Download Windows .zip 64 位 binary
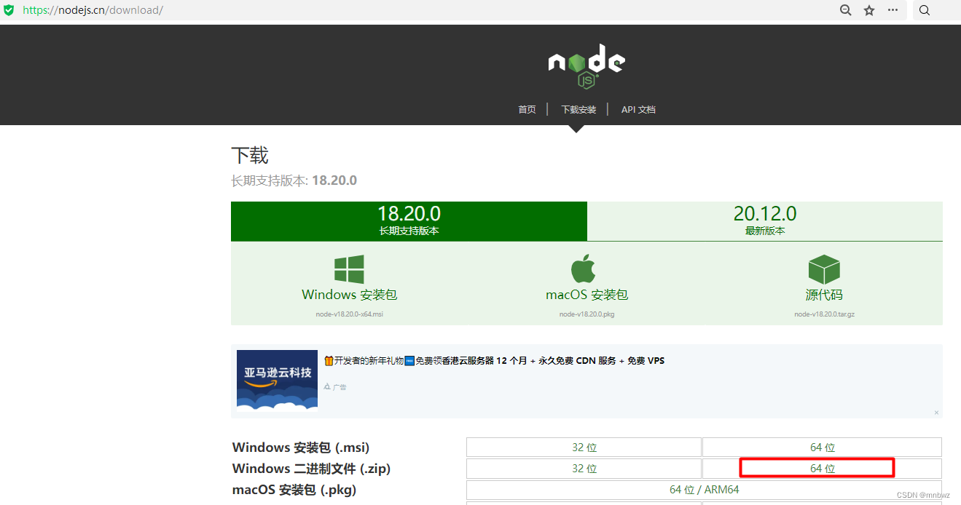The image size is (961, 505). click(x=823, y=469)
